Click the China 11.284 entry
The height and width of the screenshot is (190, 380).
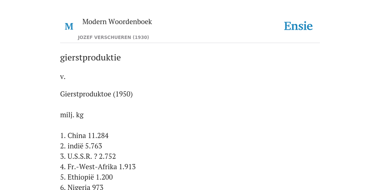coord(84,136)
